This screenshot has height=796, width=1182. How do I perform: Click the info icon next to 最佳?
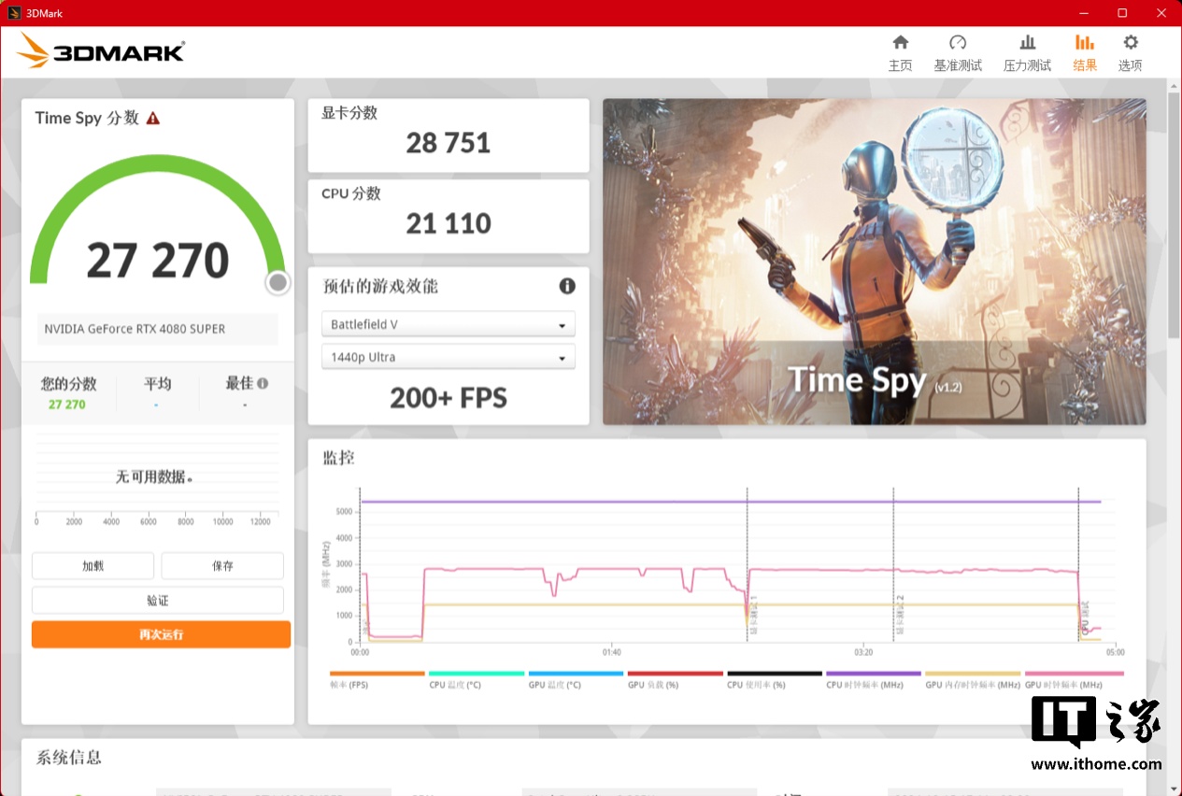click(263, 383)
